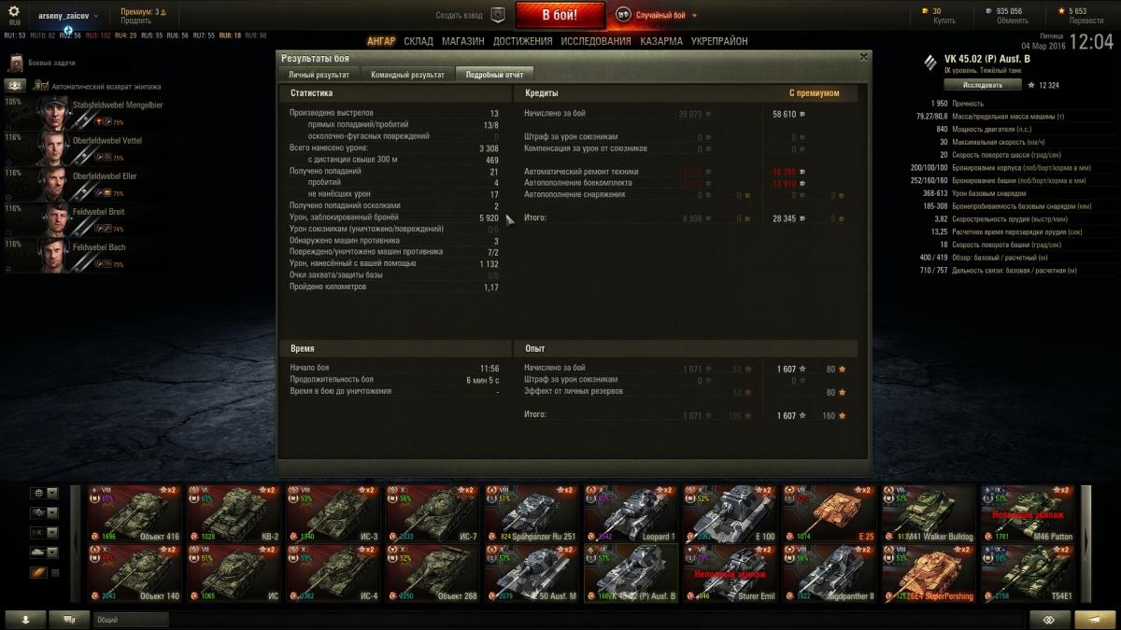1121x630 pixels.
Task: Select the Jagdpanther II tank
Action: pyautogui.click(x=828, y=573)
